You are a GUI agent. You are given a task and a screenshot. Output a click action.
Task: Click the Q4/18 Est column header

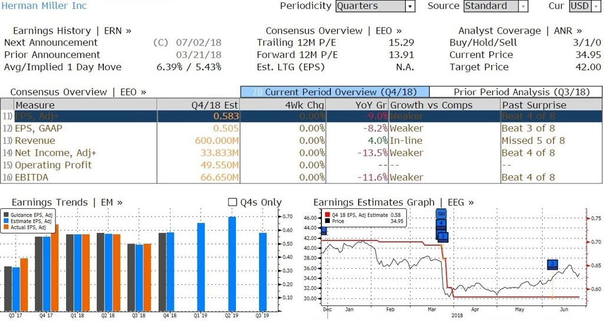click(198, 105)
